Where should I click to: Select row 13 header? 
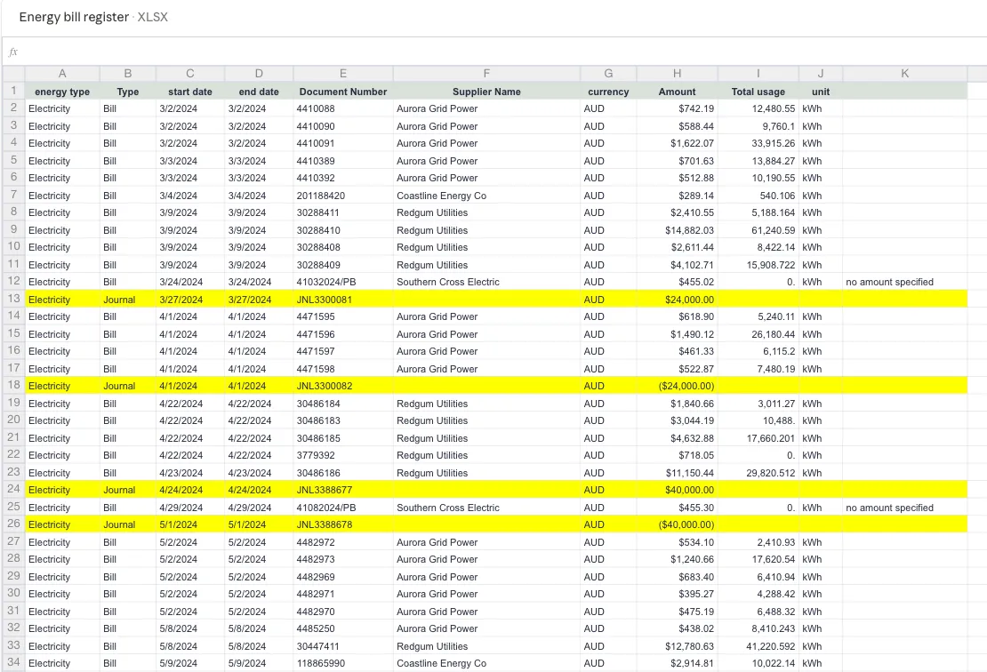tap(13, 299)
